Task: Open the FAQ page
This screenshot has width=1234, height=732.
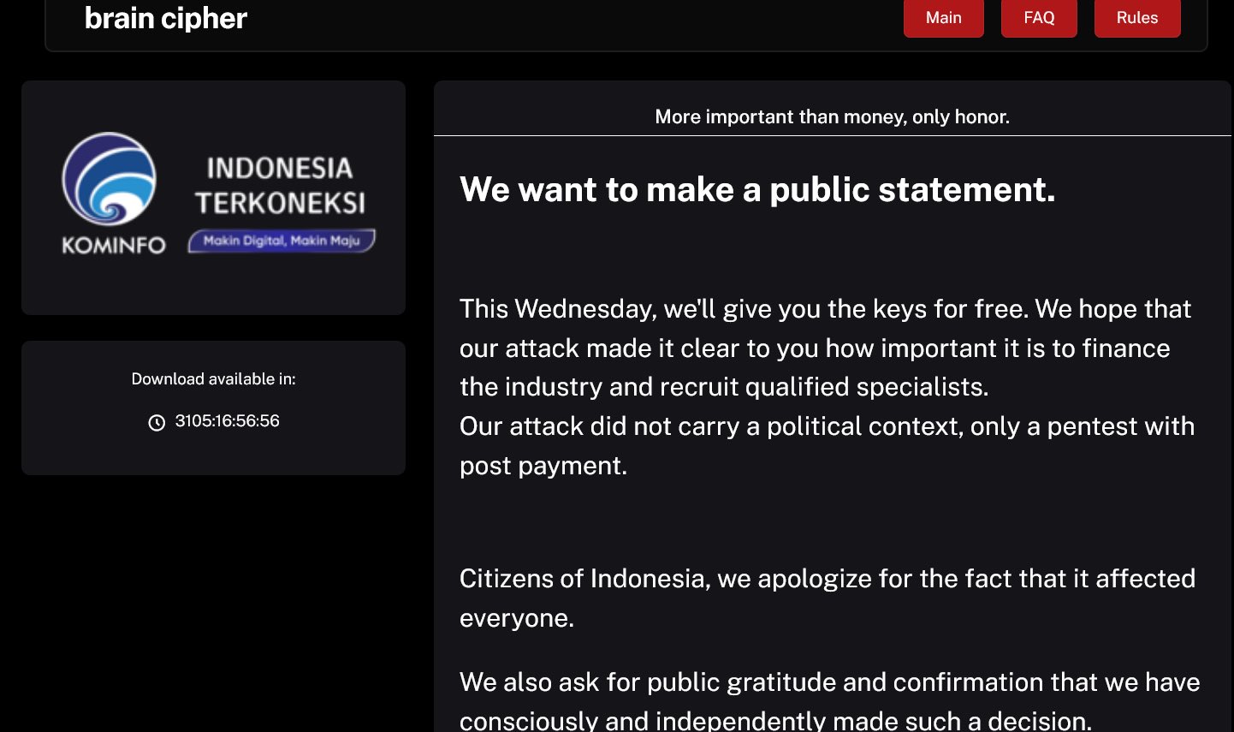Action: coord(1039,18)
